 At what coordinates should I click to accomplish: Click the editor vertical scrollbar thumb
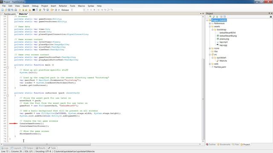point(203,99)
